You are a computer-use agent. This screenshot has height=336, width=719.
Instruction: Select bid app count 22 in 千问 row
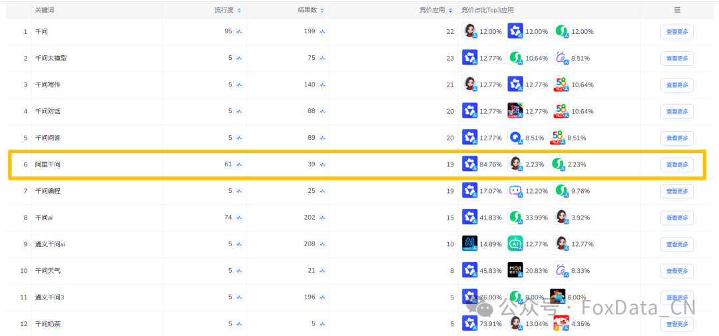point(450,32)
